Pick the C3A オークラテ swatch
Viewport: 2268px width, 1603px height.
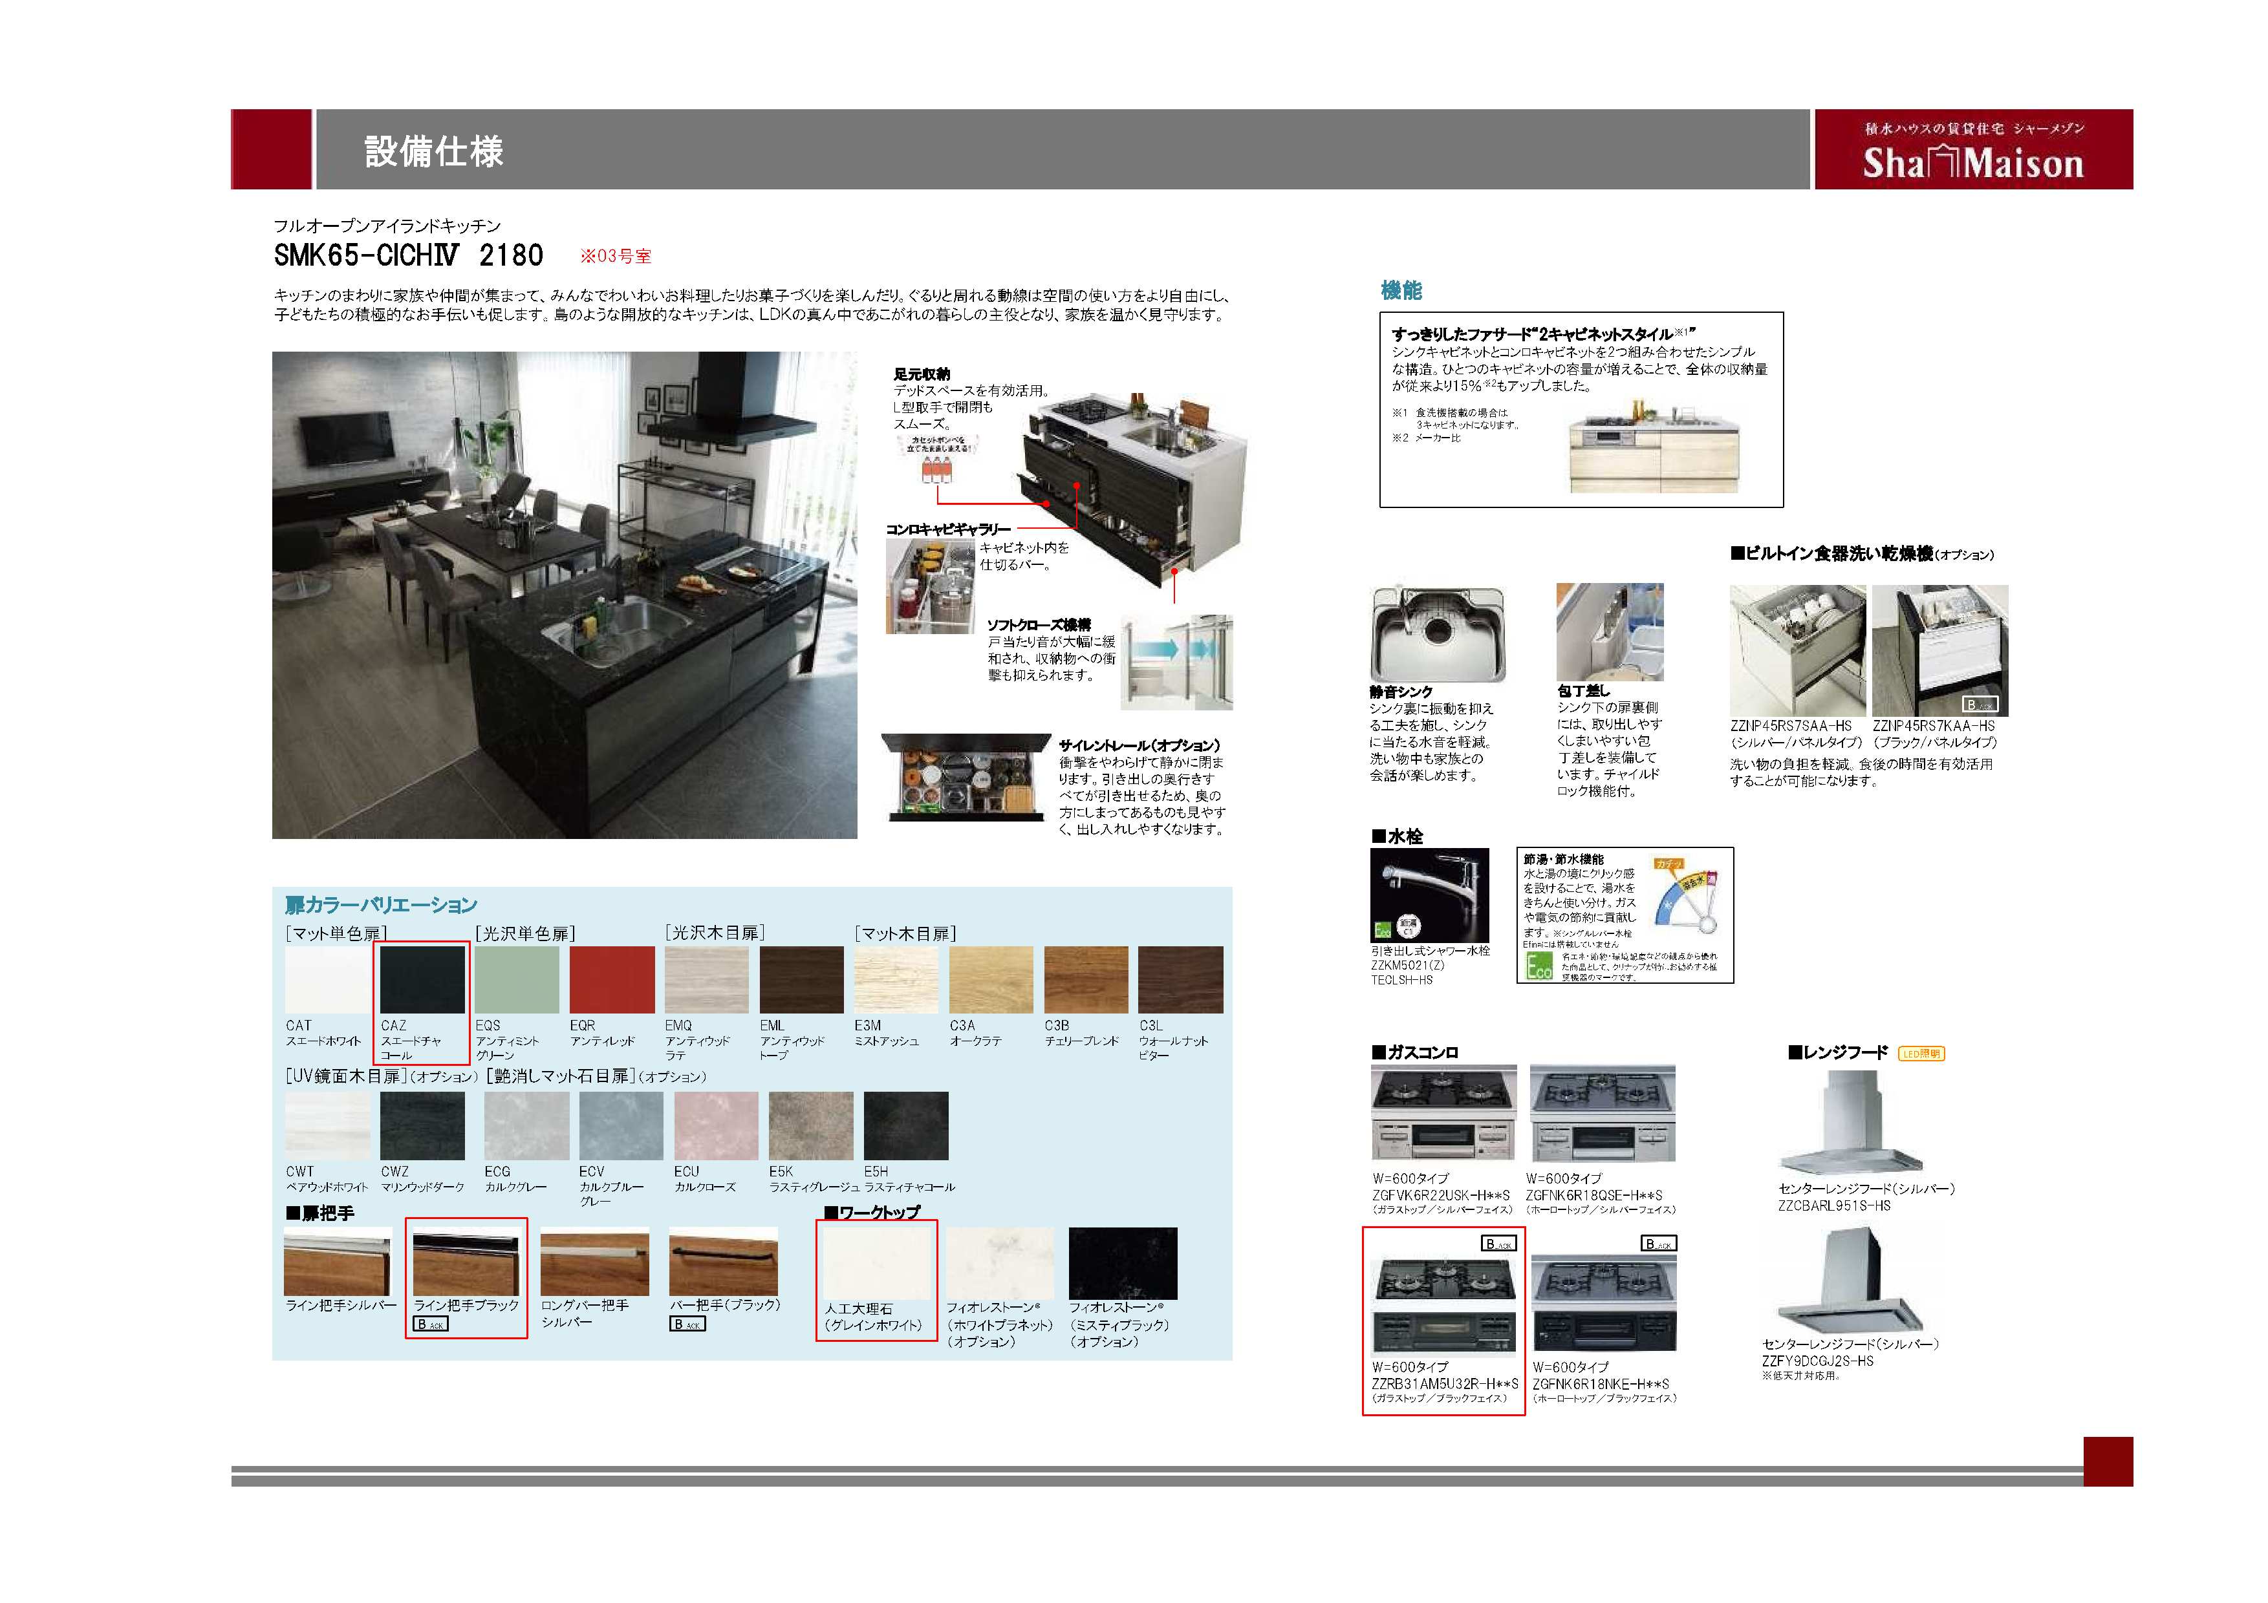point(991,979)
